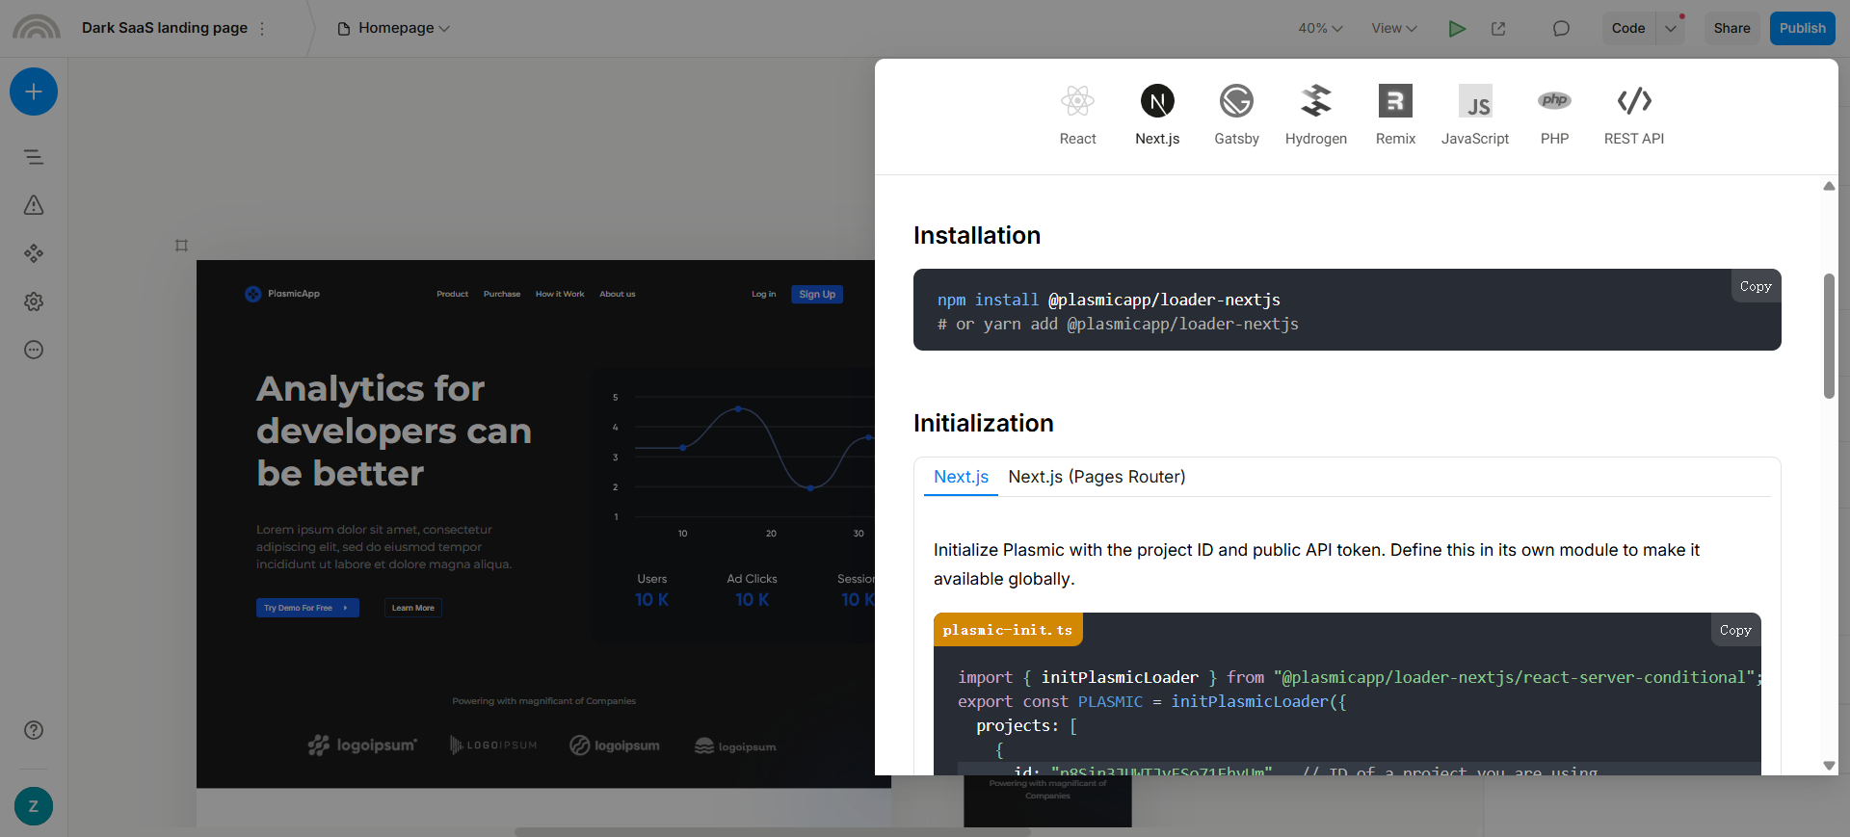
Task: Open the comments speech bubble icon
Action: point(1561,28)
